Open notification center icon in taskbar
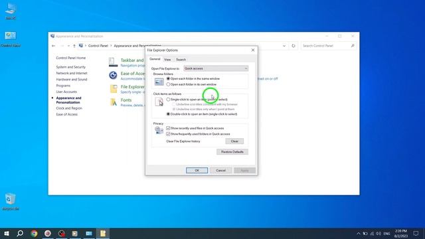Viewport: 425px width, 239px height. pyautogui.click(x=416, y=233)
